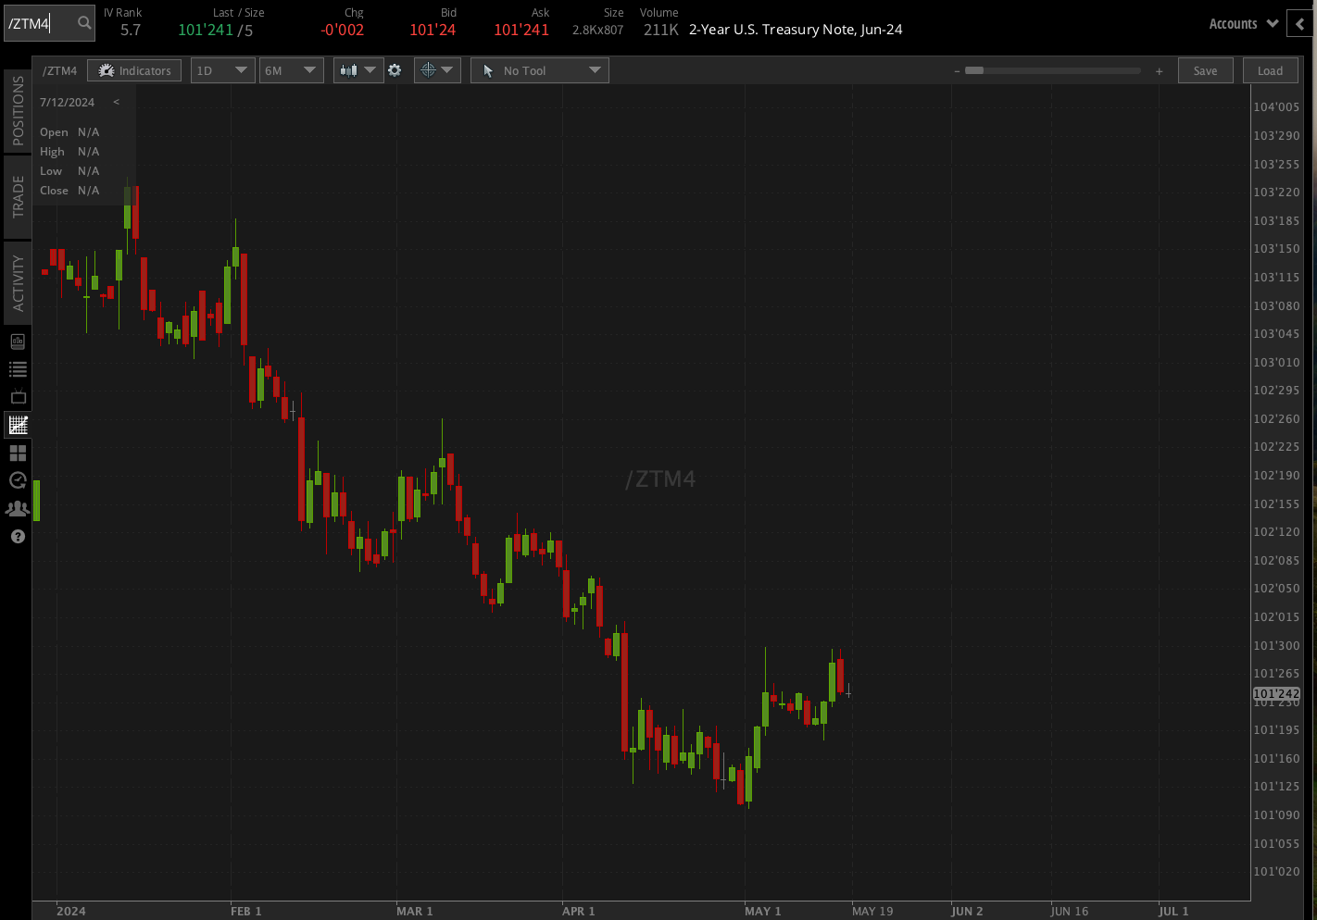Click the /ZTM4 chart symbol label
Viewport: 1317px width, 920px height.
coord(60,70)
